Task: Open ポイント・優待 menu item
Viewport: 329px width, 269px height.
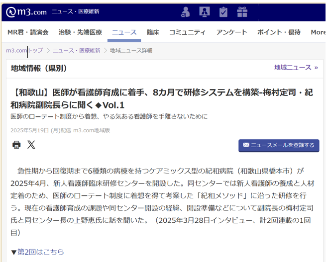Action: (279, 32)
